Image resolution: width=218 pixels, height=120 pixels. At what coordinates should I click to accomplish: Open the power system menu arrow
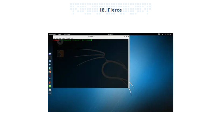[172, 34]
